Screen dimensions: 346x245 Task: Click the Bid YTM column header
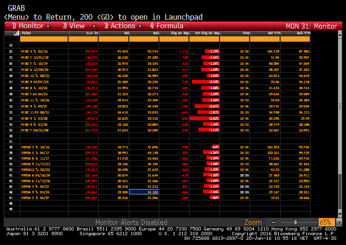click(x=265, y=33)
